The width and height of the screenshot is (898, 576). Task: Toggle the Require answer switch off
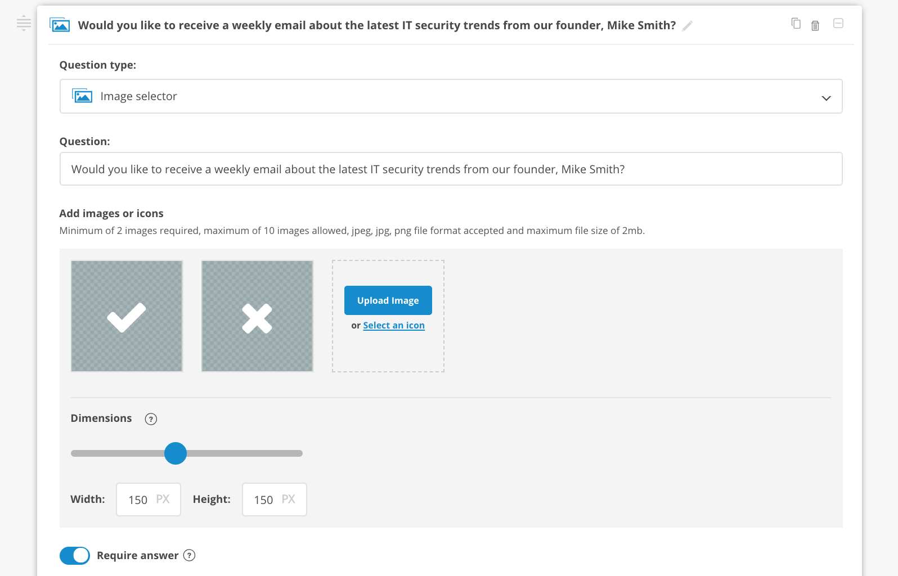[75, 555]
